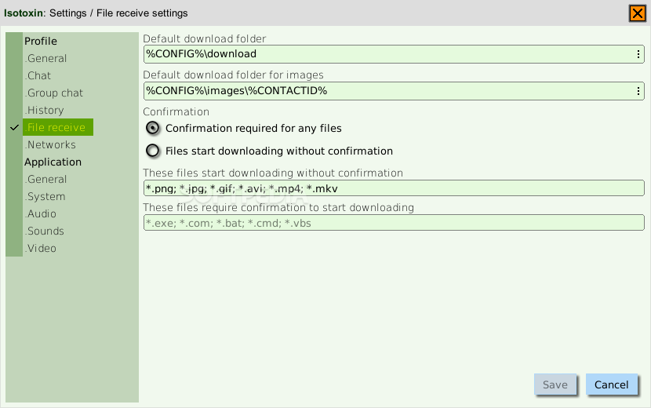Open Profile General settings
The image size is (651, 408).
click(45, 59)
